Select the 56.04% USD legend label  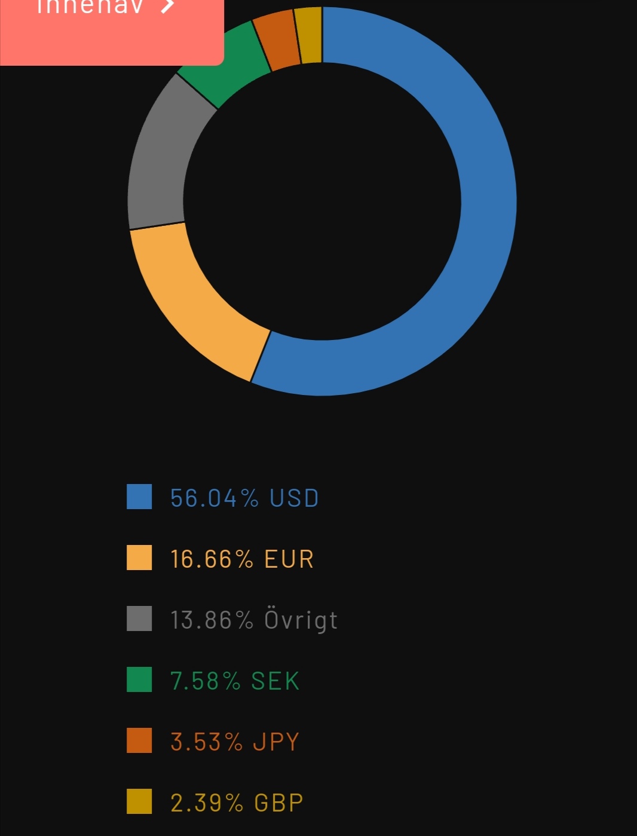(244, 498)
